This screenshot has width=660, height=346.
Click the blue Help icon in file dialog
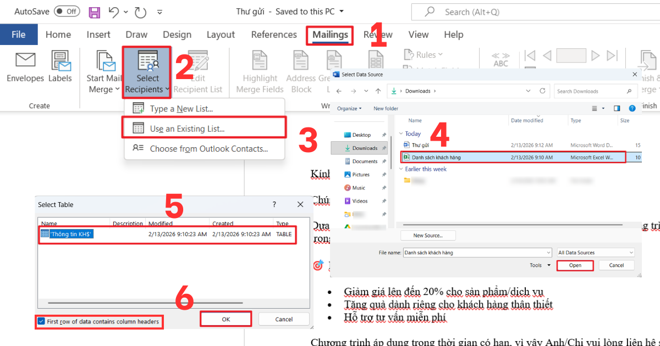(632, 108)
